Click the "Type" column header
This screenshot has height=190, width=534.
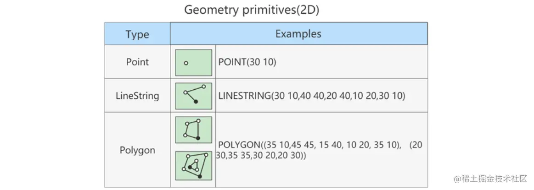(137, 34)
